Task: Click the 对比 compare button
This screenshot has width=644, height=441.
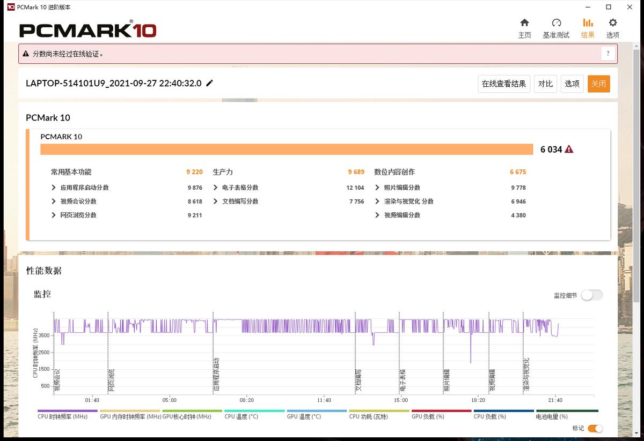Action: [545, 84]
